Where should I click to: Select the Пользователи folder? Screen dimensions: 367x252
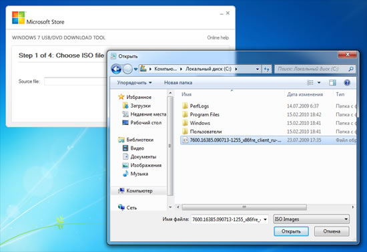point(202,132)
